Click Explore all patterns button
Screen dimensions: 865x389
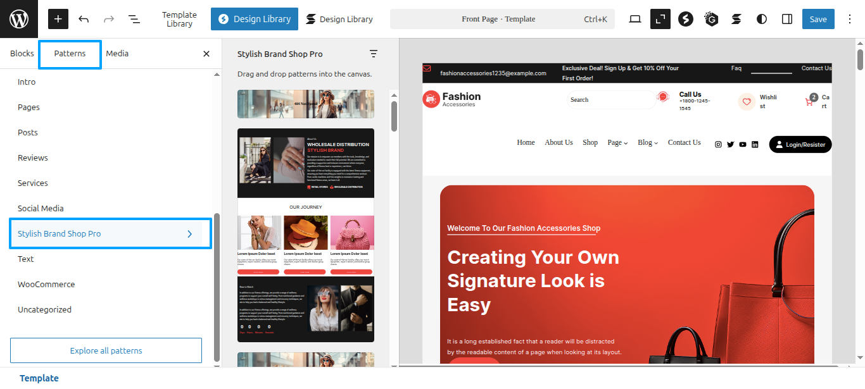(106, 350)
